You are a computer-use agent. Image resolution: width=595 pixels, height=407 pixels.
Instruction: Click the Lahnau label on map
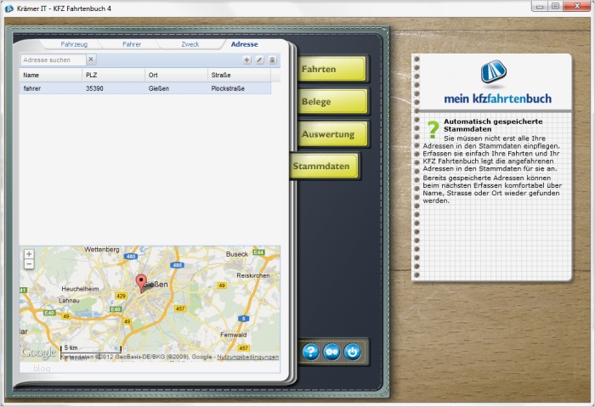69,301
